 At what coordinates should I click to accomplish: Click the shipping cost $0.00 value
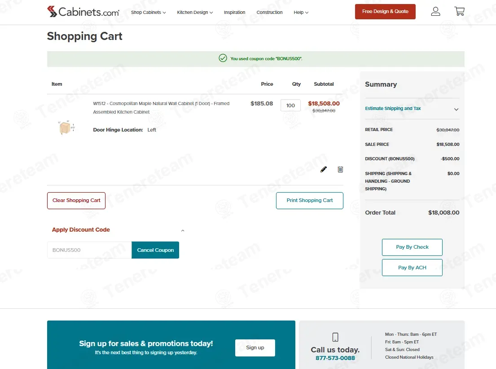[453, 173]
